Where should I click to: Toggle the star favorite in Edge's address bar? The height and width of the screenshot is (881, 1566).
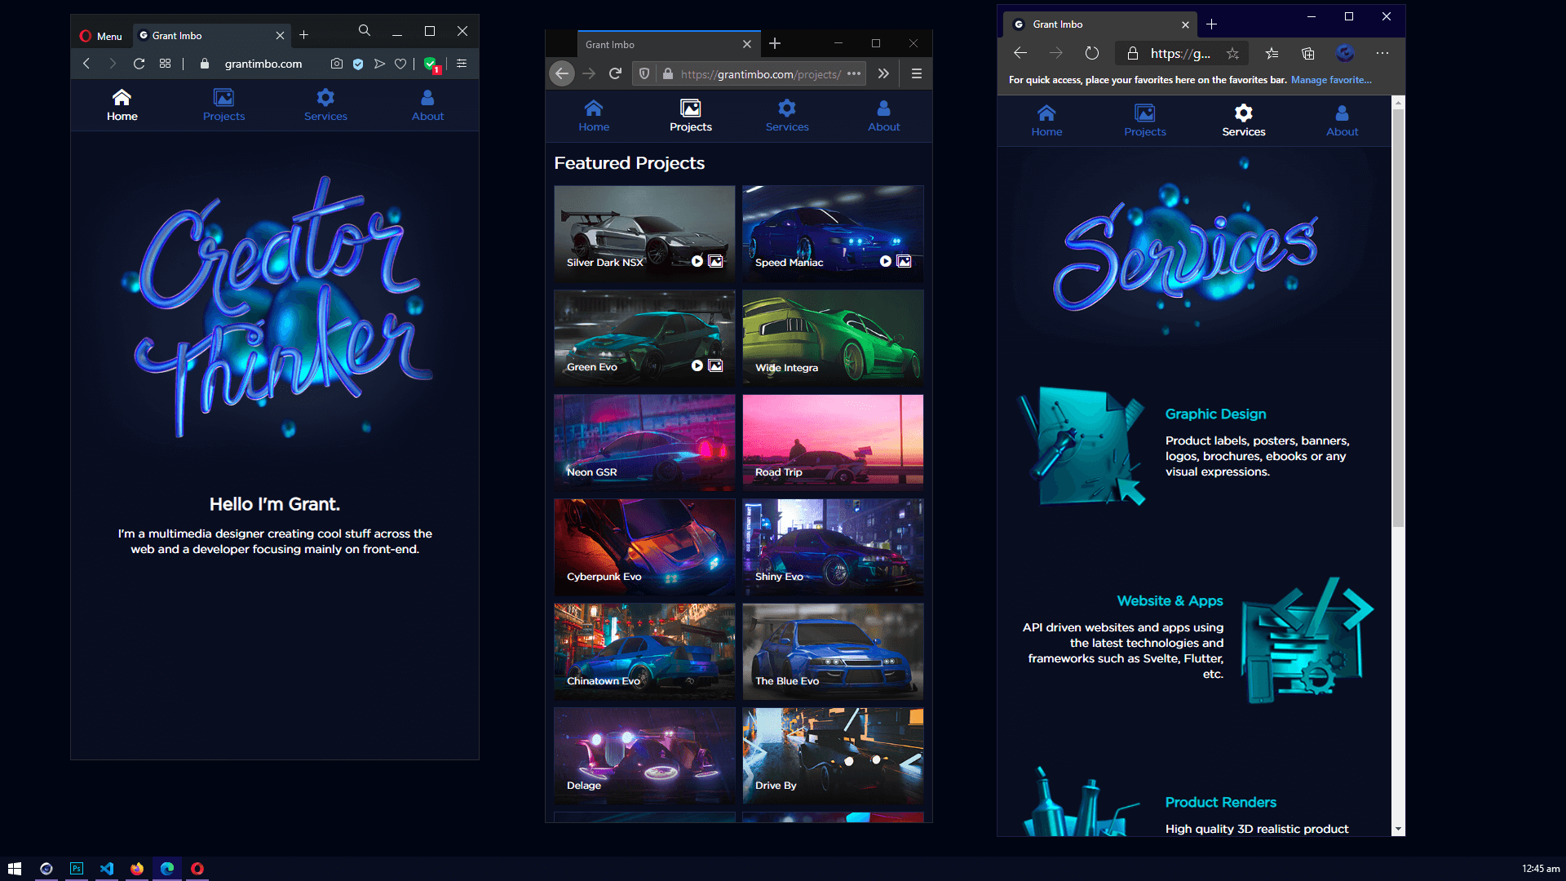pyautogui.click(x=1232, y=54)
